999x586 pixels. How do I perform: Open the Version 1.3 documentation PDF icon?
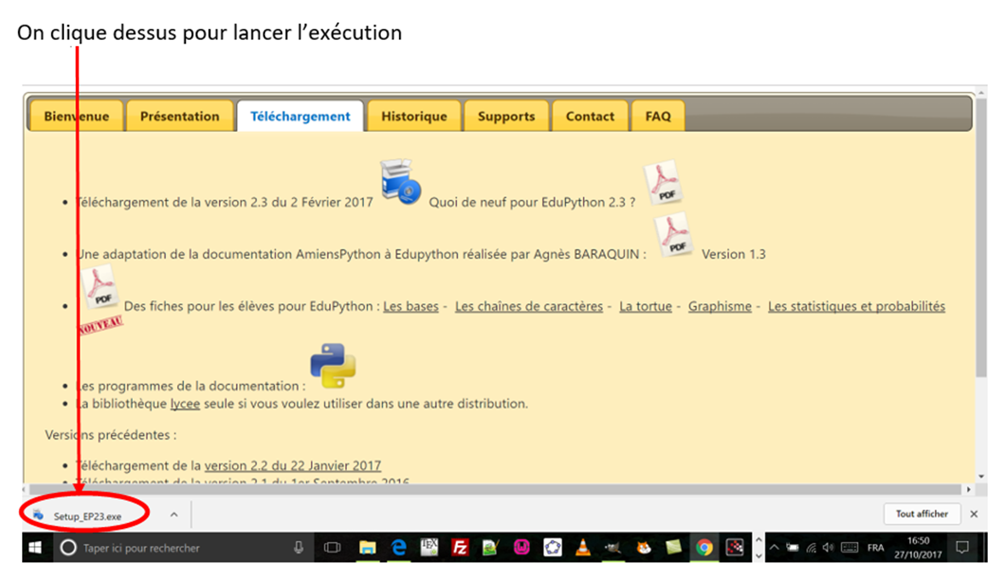(673, 234)
